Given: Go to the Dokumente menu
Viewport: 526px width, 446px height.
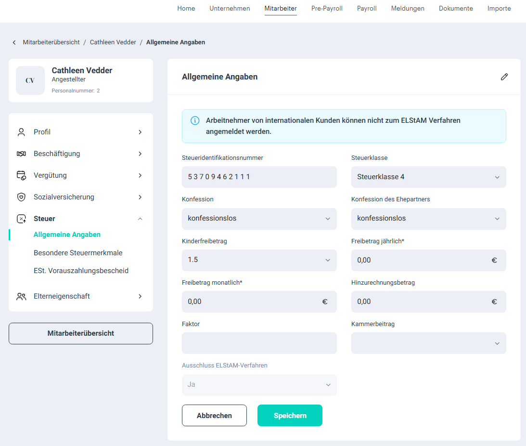Looking at the screenshot, I should point(455,8).
